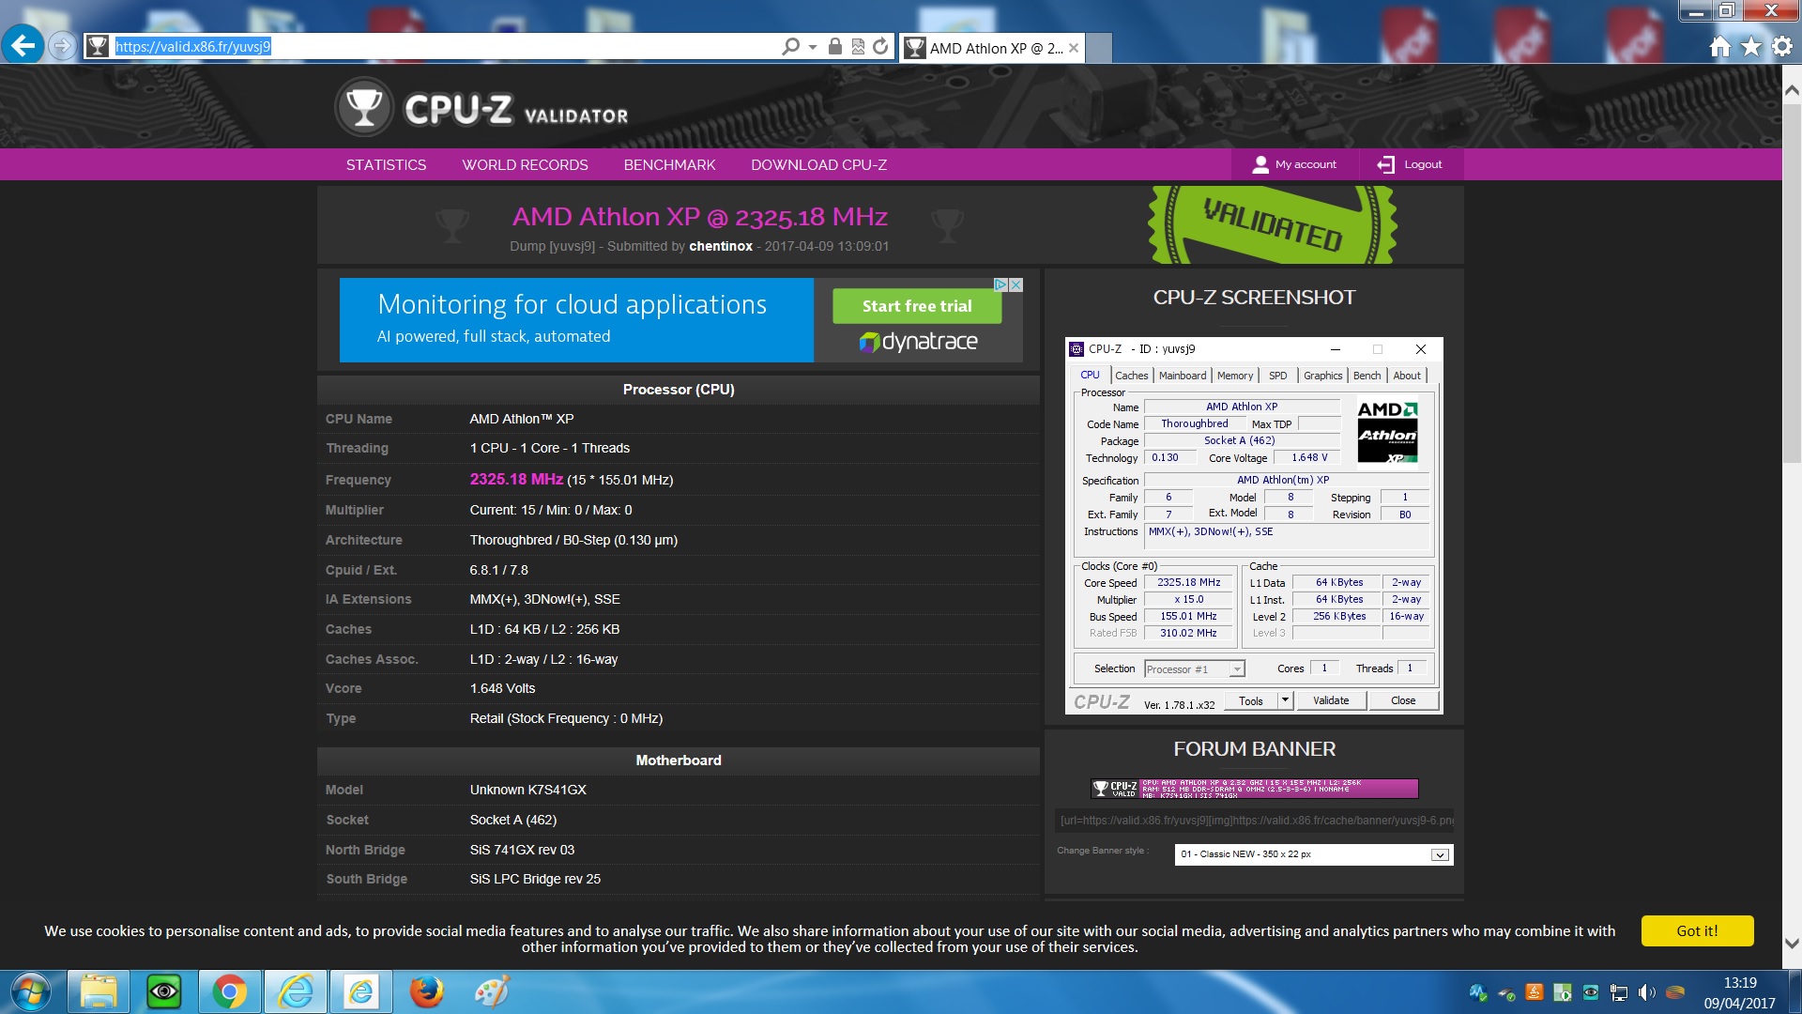This screenshot has width=1802, height=1014.
Task: Click the Logout door icon
Action: tap(1385, 164)
